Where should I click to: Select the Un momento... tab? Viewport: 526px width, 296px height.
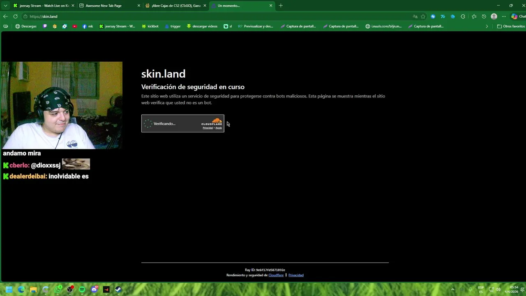coord(242,6)
